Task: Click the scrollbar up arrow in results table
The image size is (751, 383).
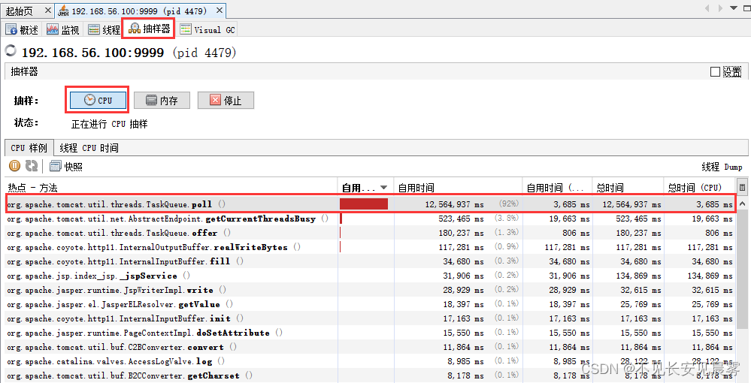Action: [x=743, y=204]
